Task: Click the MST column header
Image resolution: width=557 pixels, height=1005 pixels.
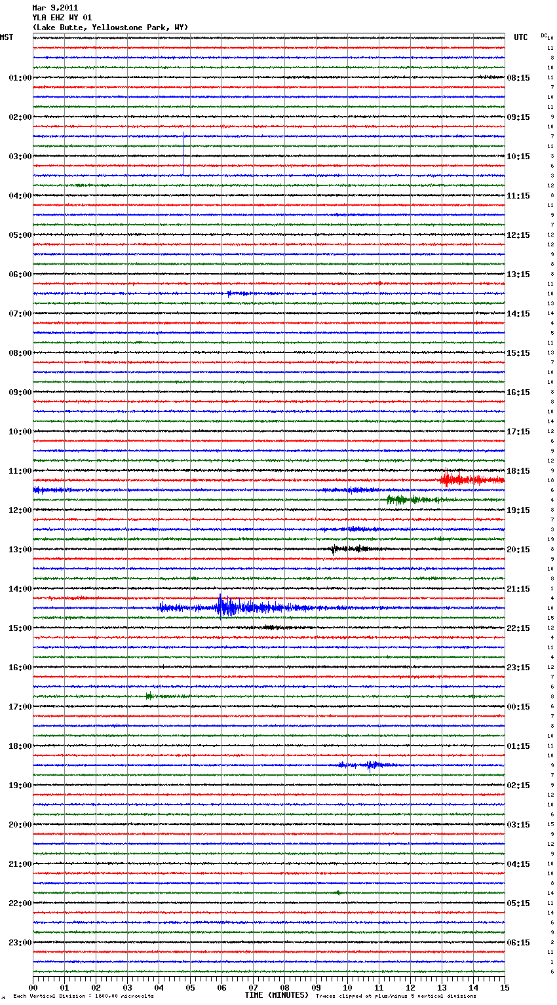Action: [7, 37]
